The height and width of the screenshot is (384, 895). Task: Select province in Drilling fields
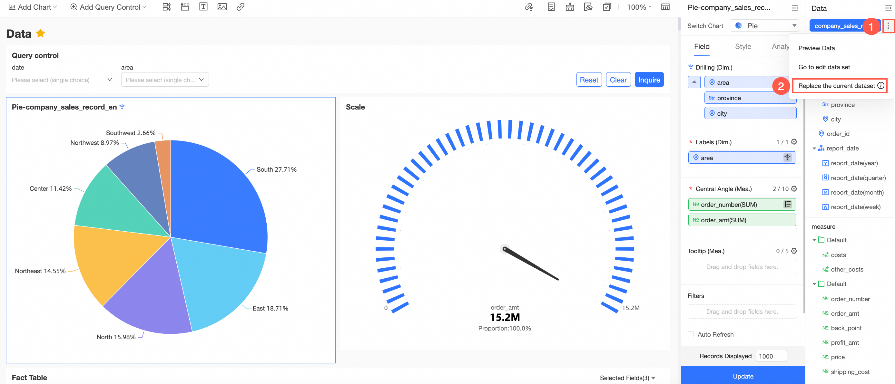[750, 98]
